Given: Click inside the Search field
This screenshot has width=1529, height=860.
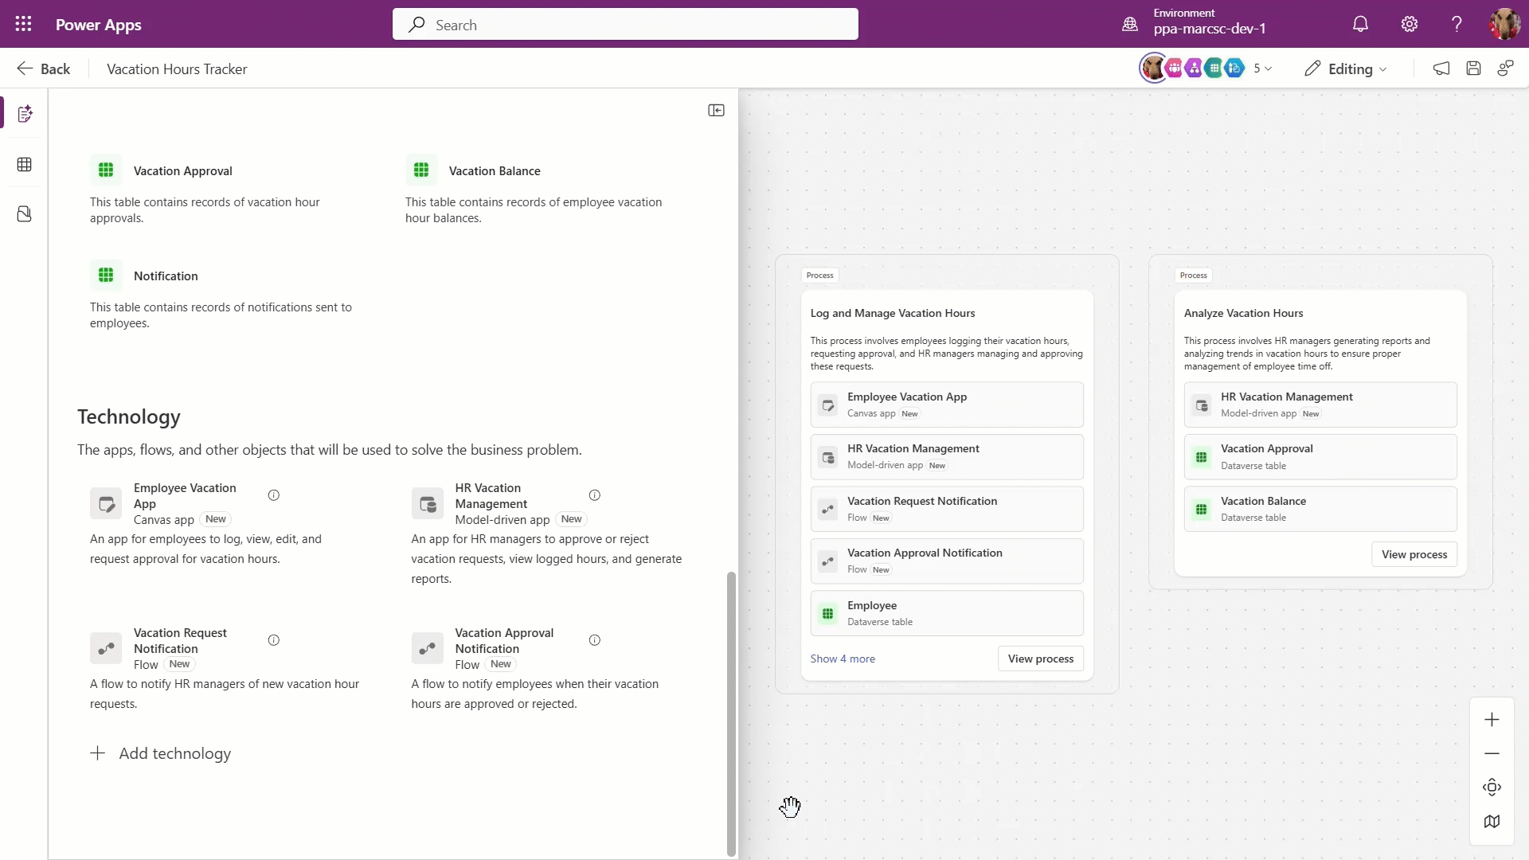Looking at the screenshot, I should [x=625, y=24].
